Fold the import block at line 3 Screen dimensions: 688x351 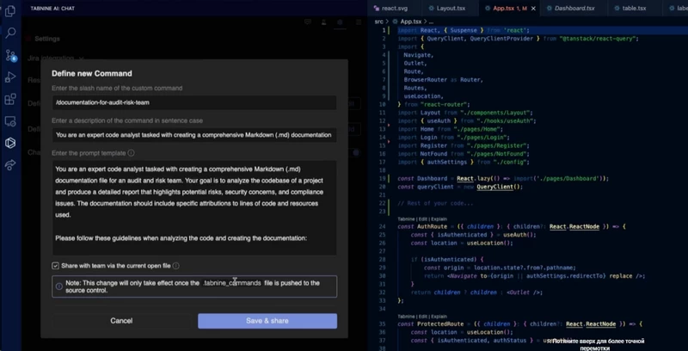391,46
